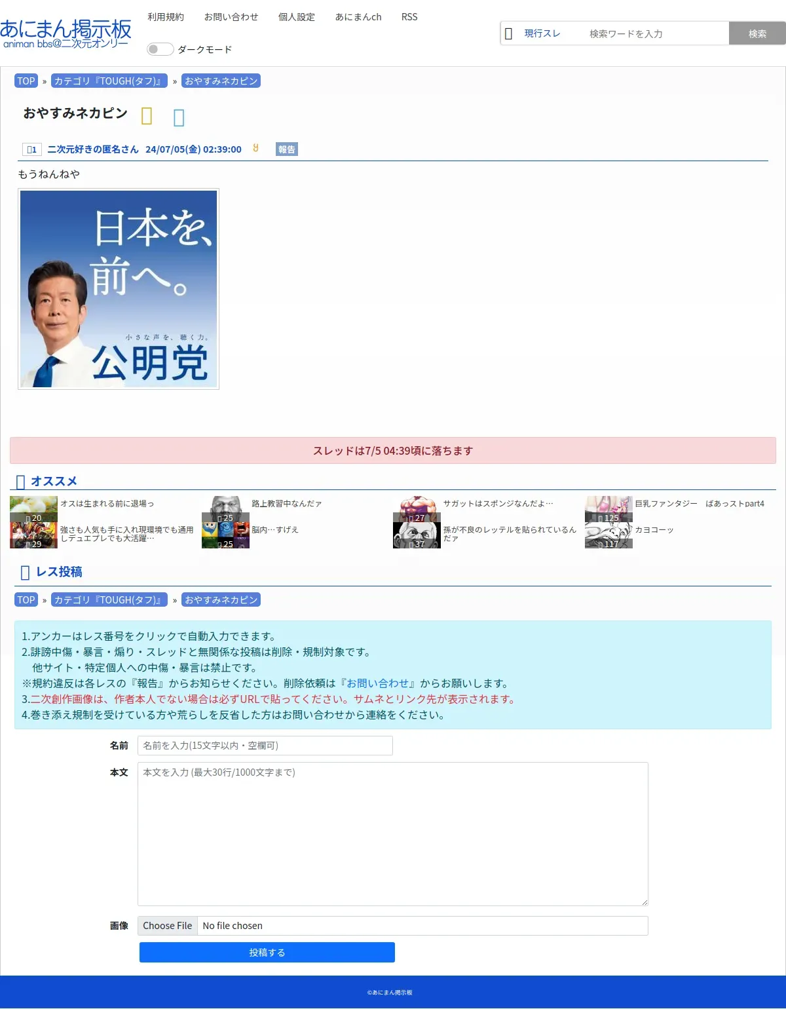Focus the 本文 message textarea
The height and width of the screenshot is (1009, 786).
point(393,834)
